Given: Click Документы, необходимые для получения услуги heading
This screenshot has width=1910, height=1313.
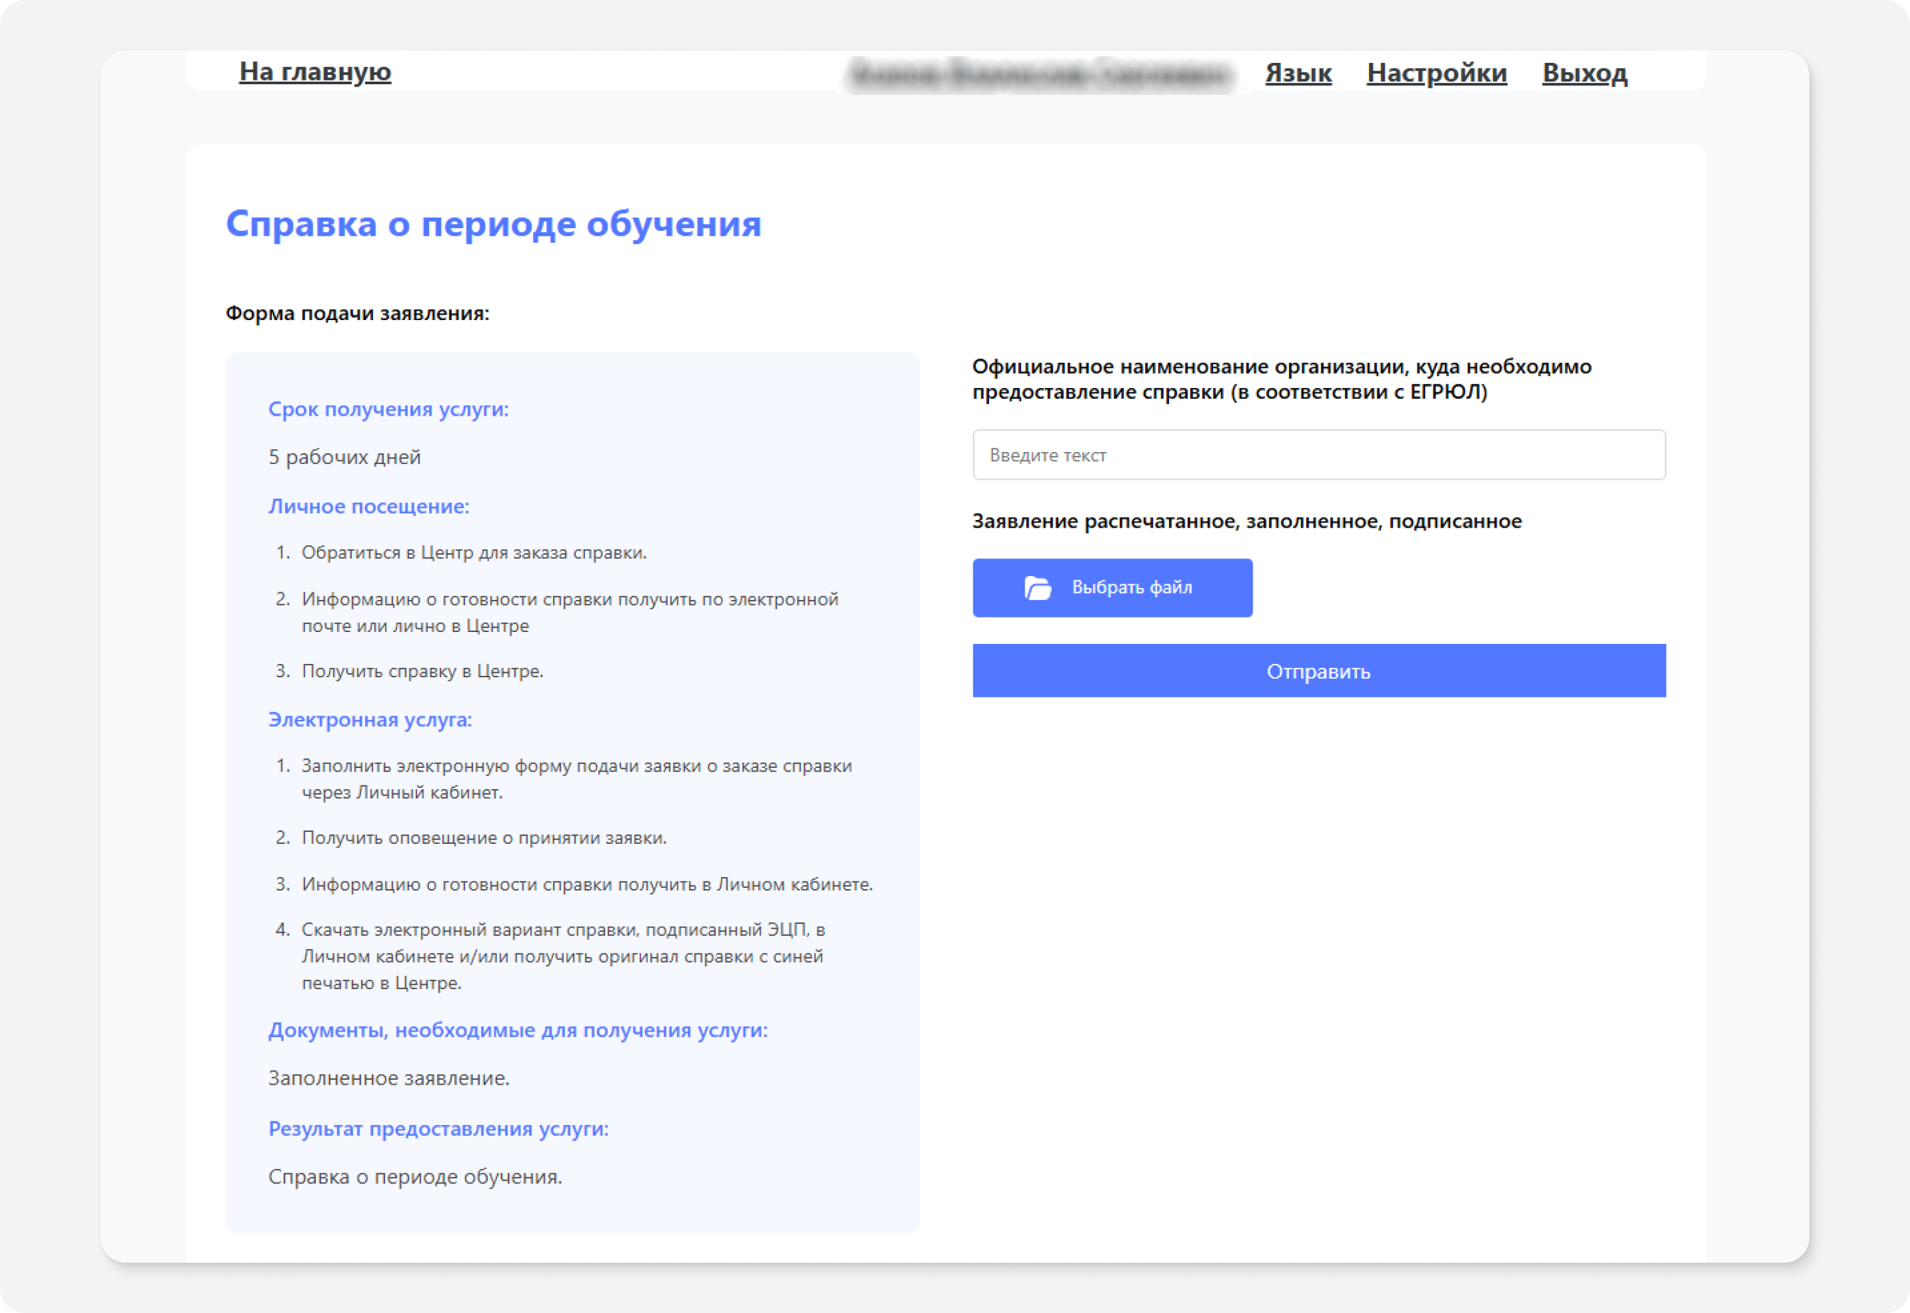Looking at the screenshot, I should (x=518, y=1030).
